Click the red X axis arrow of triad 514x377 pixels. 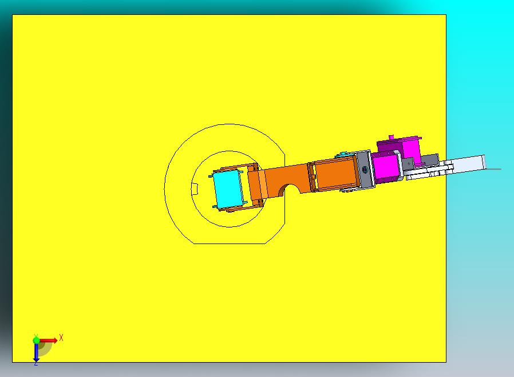(x=49, y=340)
